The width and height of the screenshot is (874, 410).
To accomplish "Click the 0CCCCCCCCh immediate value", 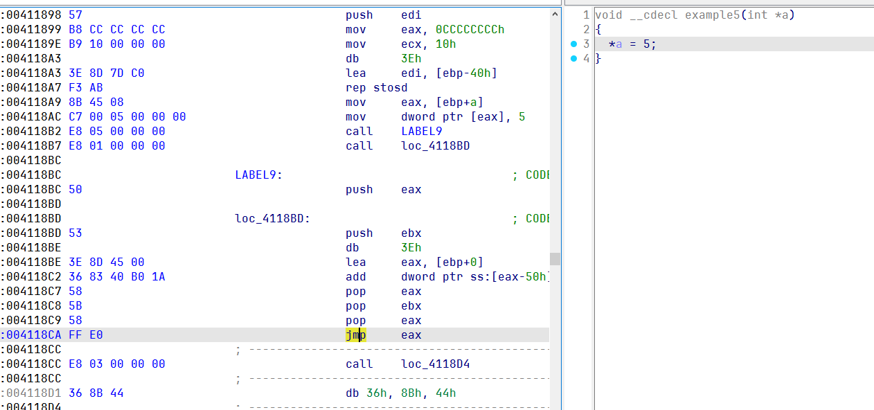I will [x=470, y=30].
